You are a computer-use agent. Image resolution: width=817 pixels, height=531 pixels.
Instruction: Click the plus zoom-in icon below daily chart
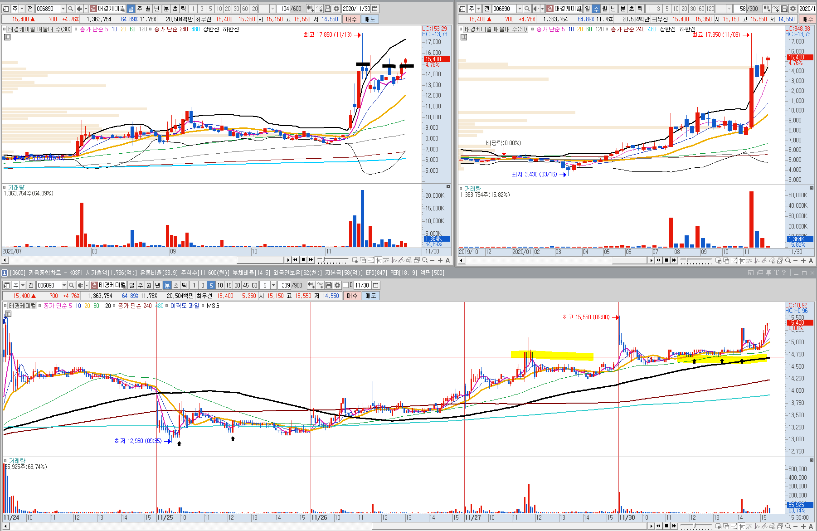pyautogui.click(x=440, y=260)
